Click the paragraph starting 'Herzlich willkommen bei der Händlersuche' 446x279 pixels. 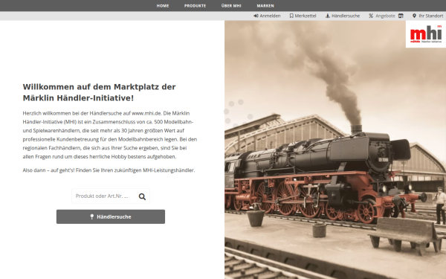(110, 135)
